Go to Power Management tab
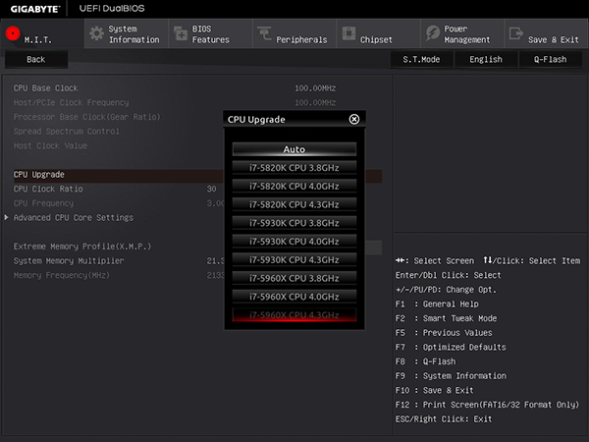This screenshot has height=442, width=589. click(x=462, y=33)
